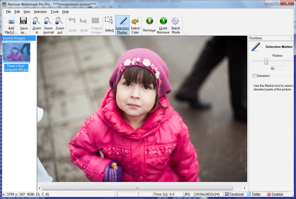Open the Tools menu

[x=55, y=12]
